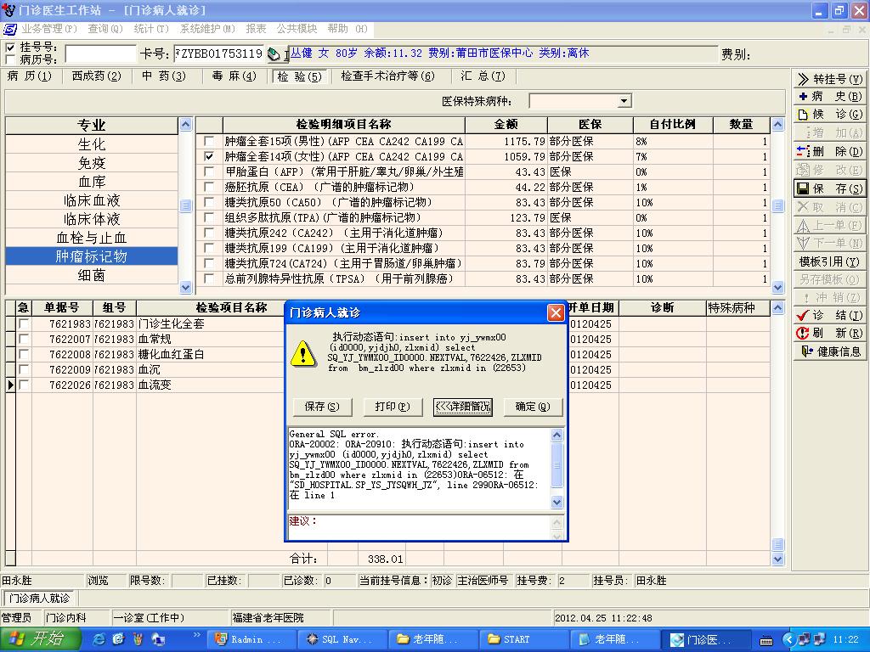The width and height of the screenshot is (870, 652).
Task: Click the yellow warning icon in dialog
Action: click(303, 353)
